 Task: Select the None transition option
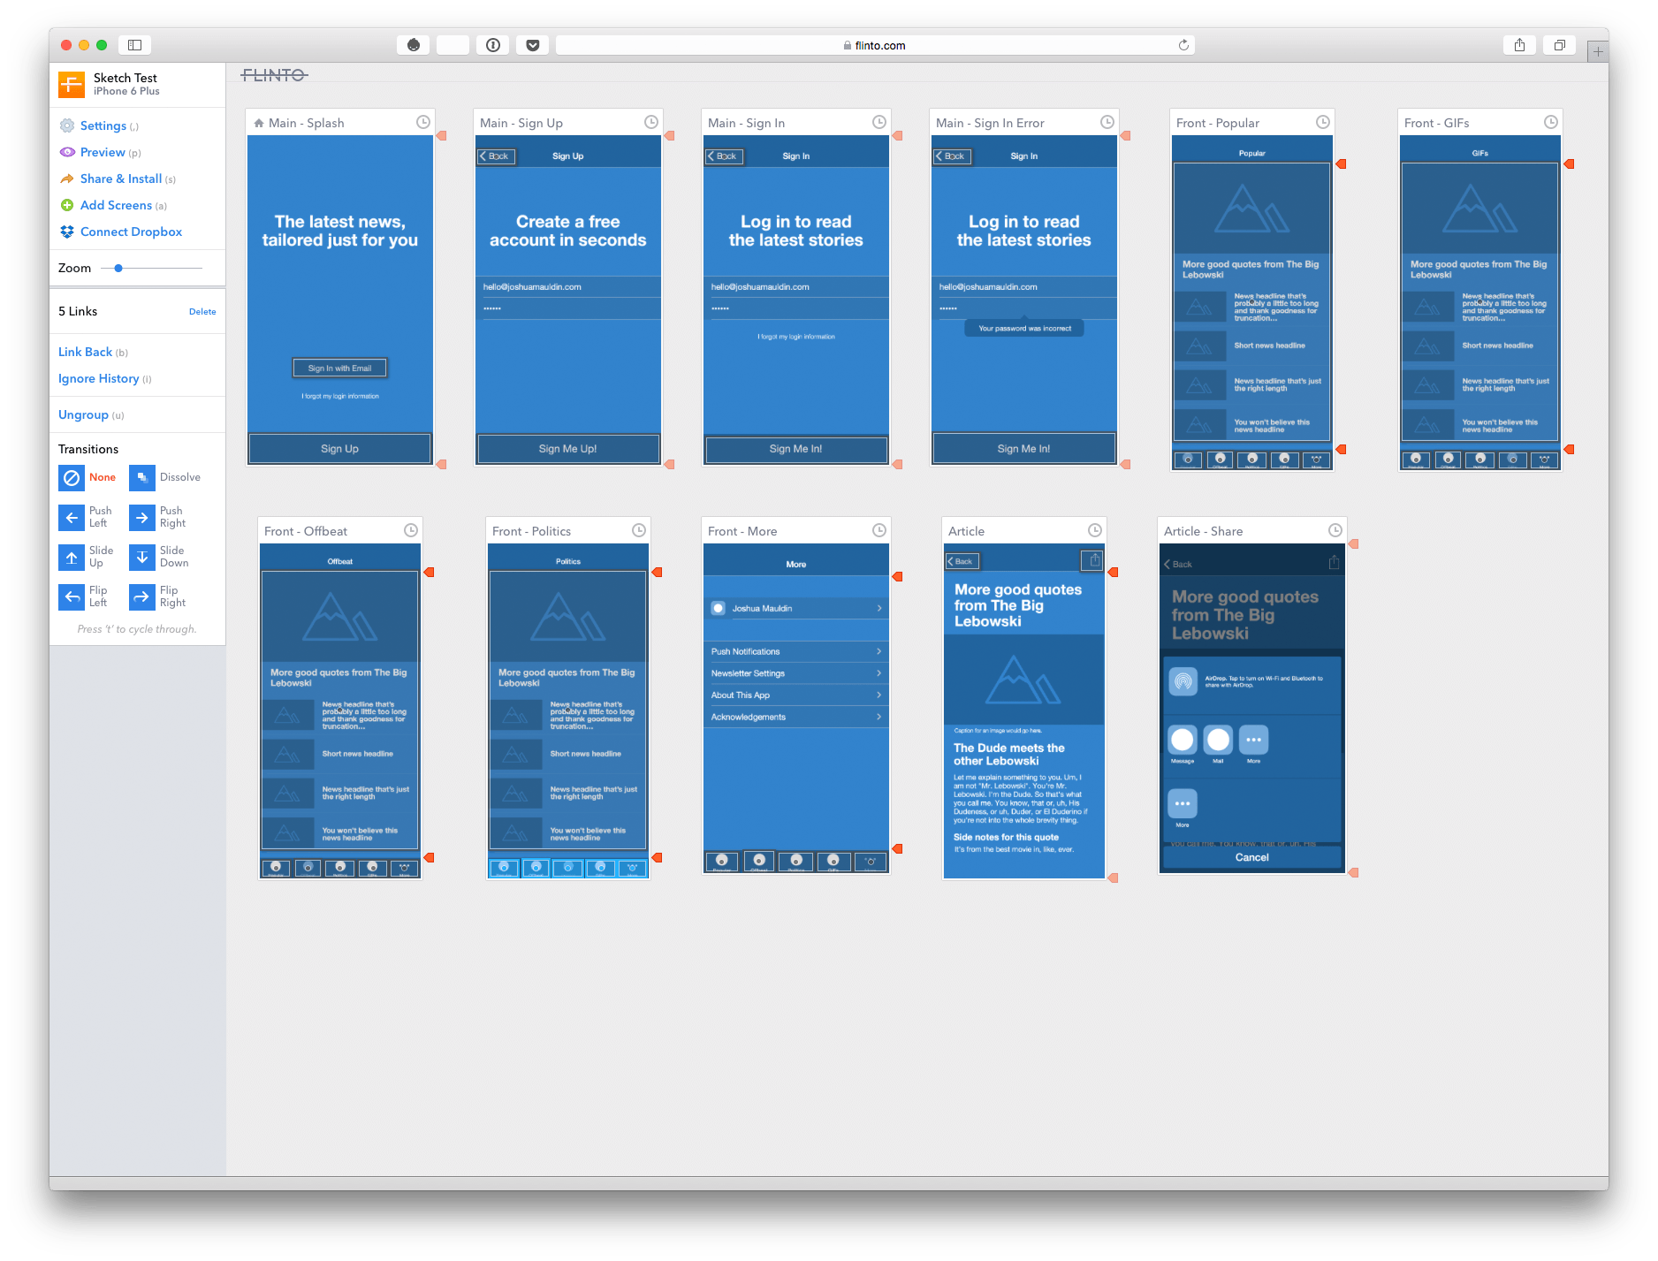(72, 477)
